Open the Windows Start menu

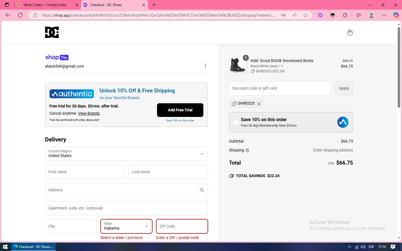tap(5, 247)
